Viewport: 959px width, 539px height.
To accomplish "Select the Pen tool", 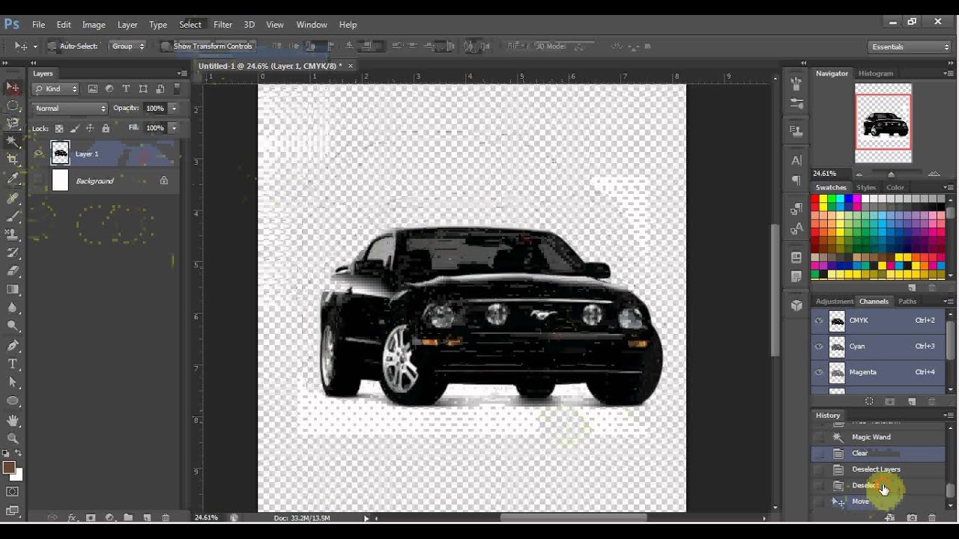I will (13, 346).
